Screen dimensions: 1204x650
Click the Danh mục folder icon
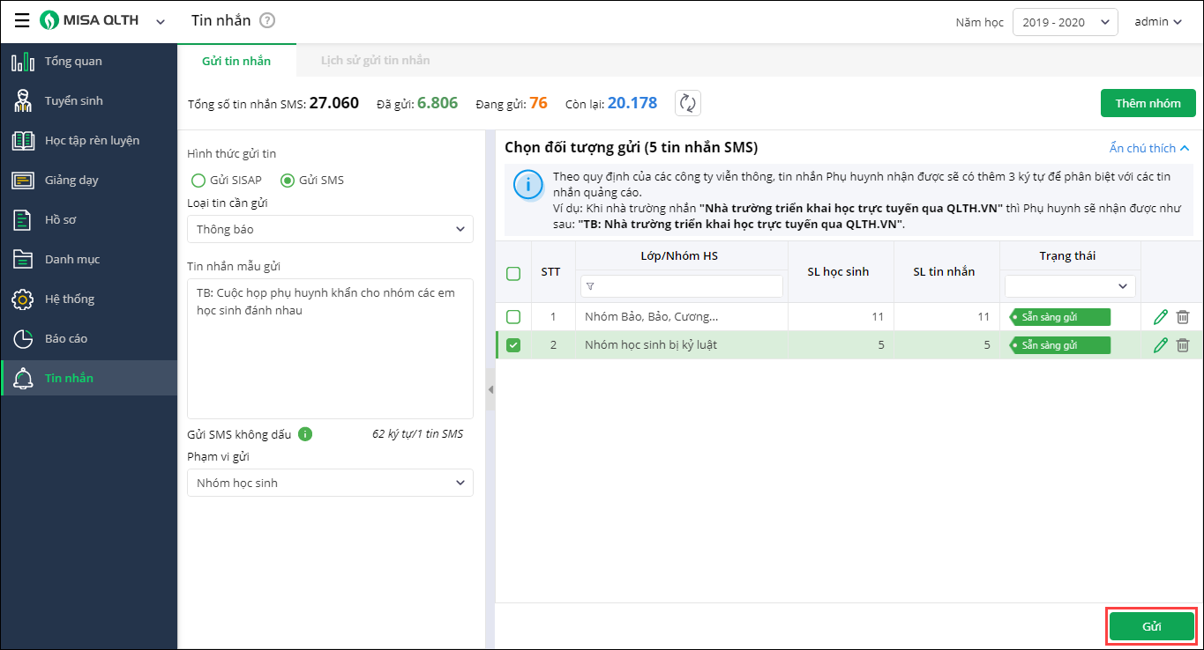click(x=23, y=260)
